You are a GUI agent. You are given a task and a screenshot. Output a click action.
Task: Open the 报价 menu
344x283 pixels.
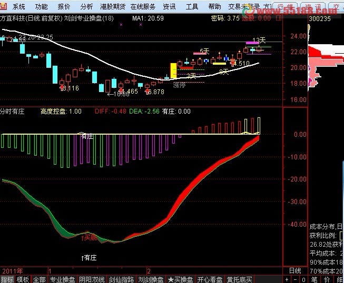pyautogui.click(x=64, y=7)
